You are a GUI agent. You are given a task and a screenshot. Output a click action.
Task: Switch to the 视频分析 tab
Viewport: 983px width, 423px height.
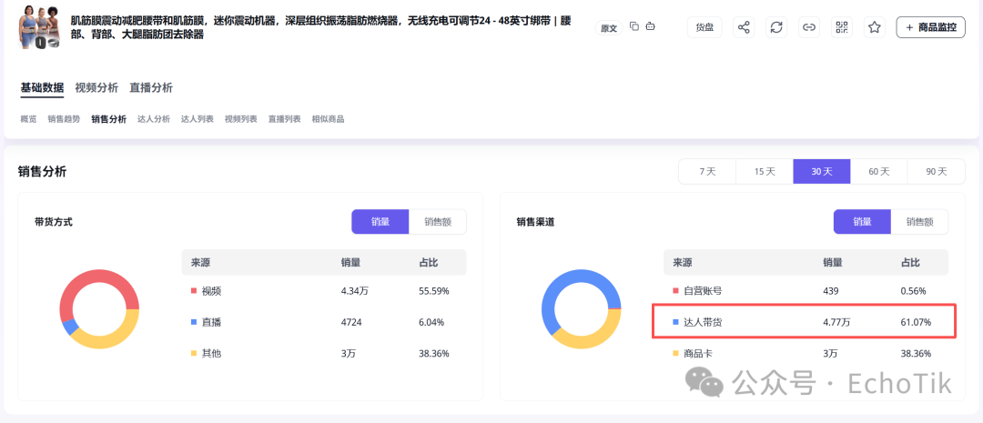tap(96, 87)
